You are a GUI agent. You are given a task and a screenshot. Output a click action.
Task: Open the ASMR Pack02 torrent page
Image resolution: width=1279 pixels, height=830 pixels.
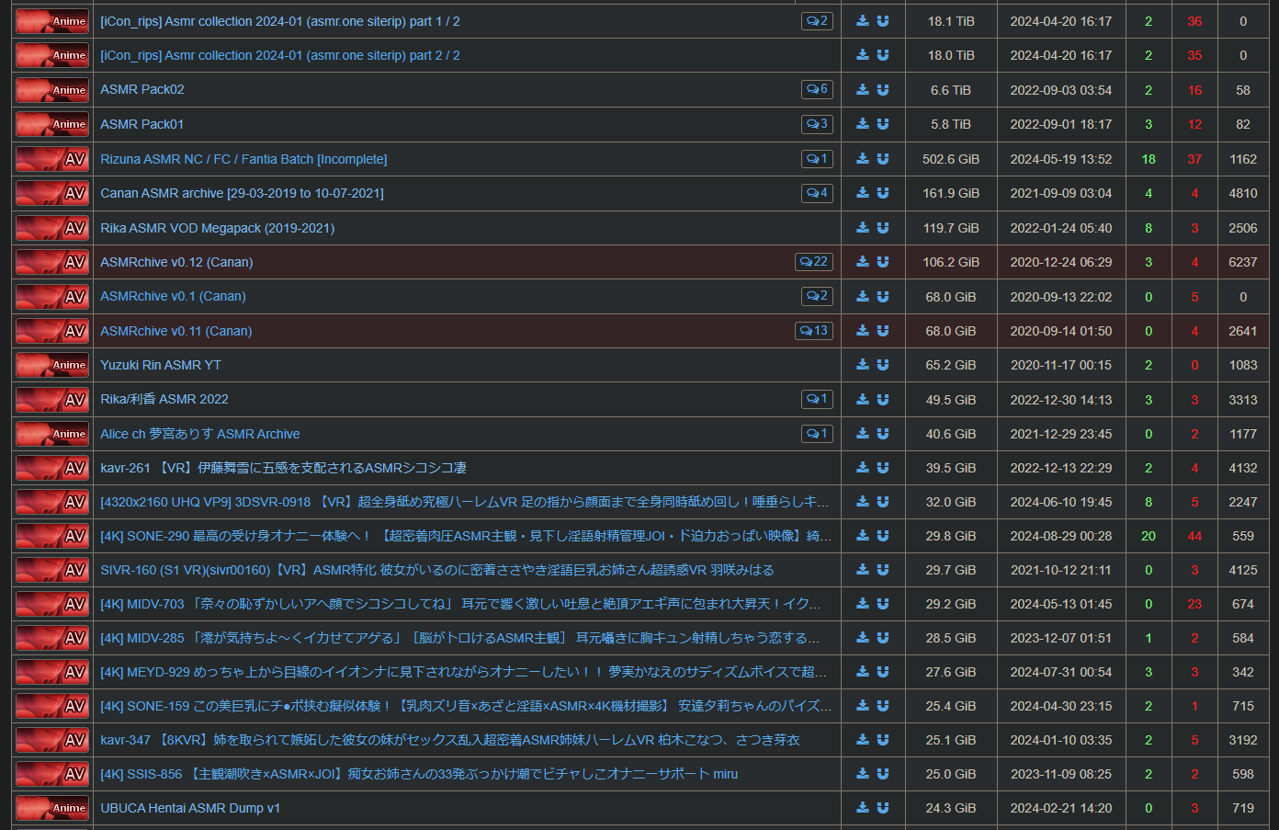(x=142, y=89)
